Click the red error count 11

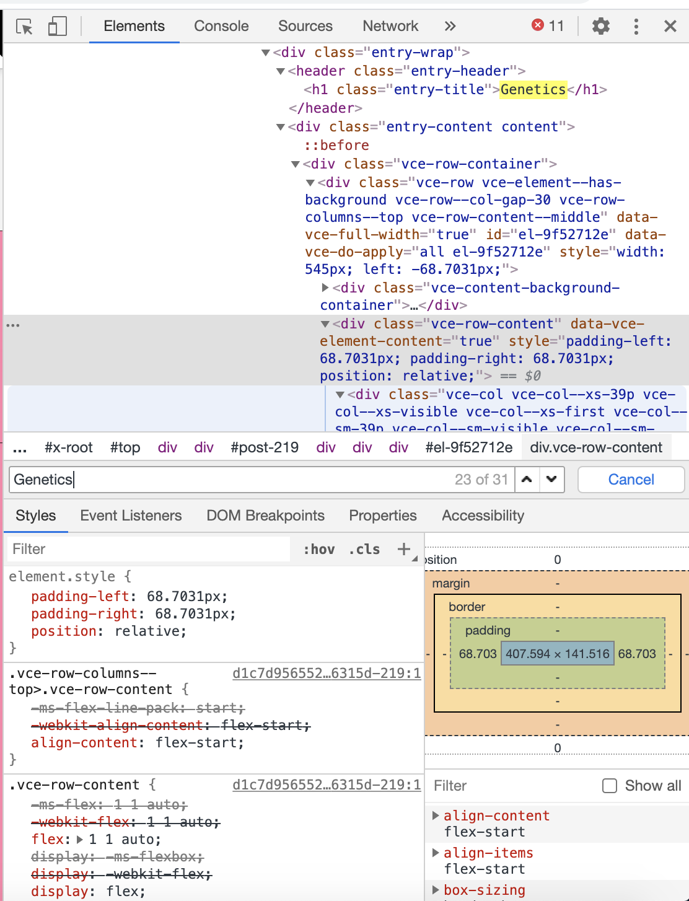(x=548, y=25)
